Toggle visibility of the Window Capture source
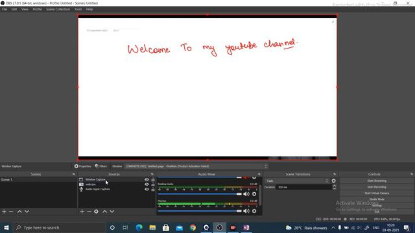Image resolution: width=415 pixels, height=233 pixels. [x=147, y=180]
